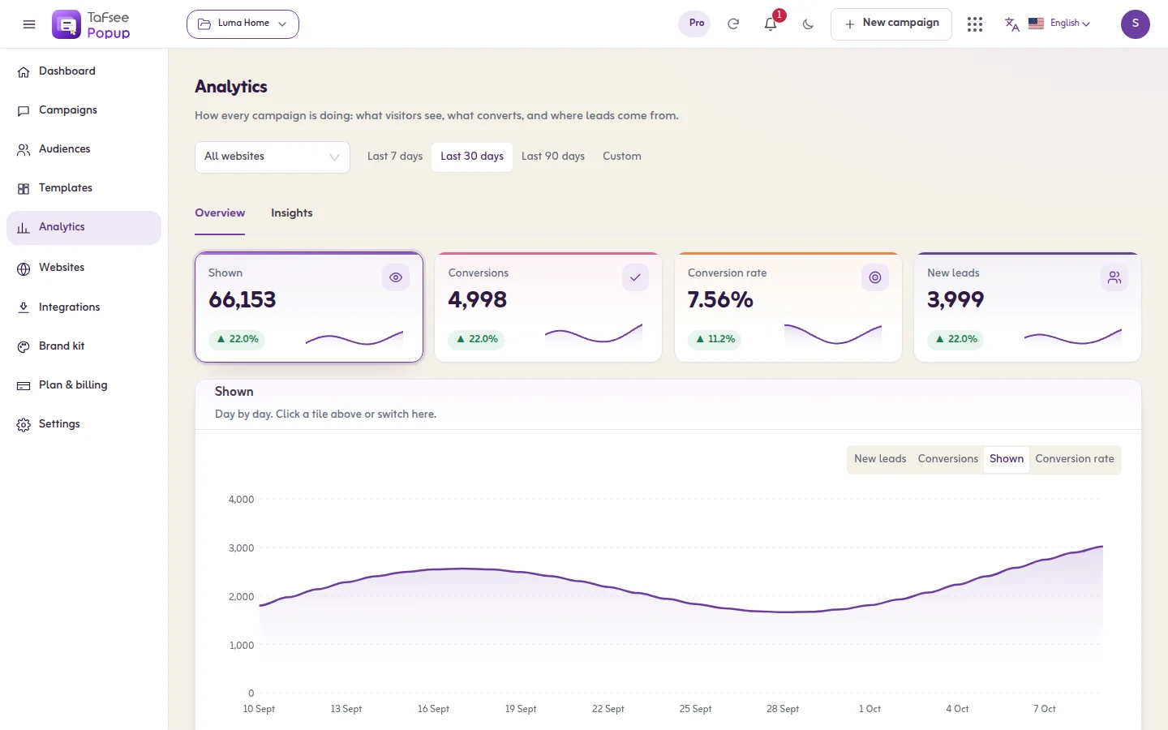
Task: Open the hamburger menu
Action: click(x=29, y=24)
